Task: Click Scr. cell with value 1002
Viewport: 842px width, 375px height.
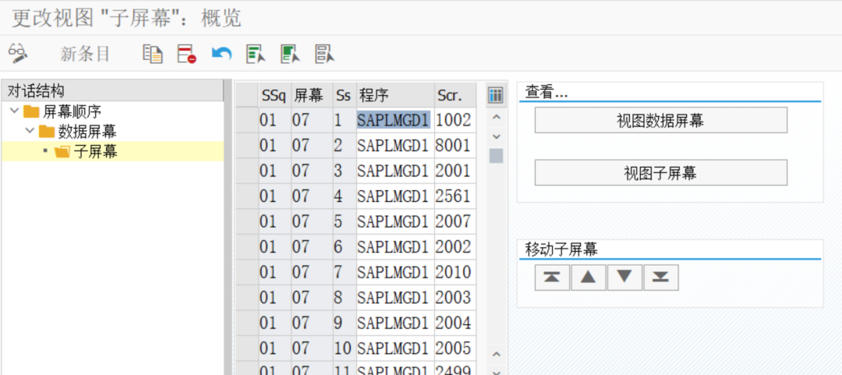Action: point(455,120)
